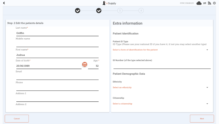Click the Last name field containing Griffin
Viewport: 219px width, 124px height.
[57, 33]
